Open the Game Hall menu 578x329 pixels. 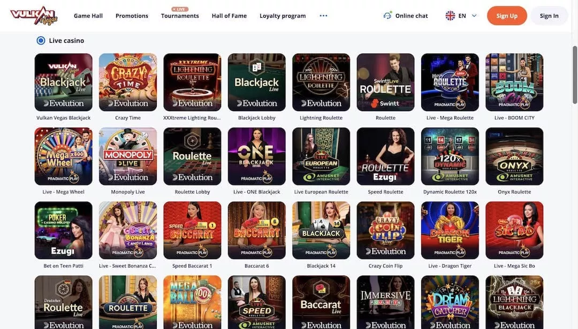pos(88,16)
